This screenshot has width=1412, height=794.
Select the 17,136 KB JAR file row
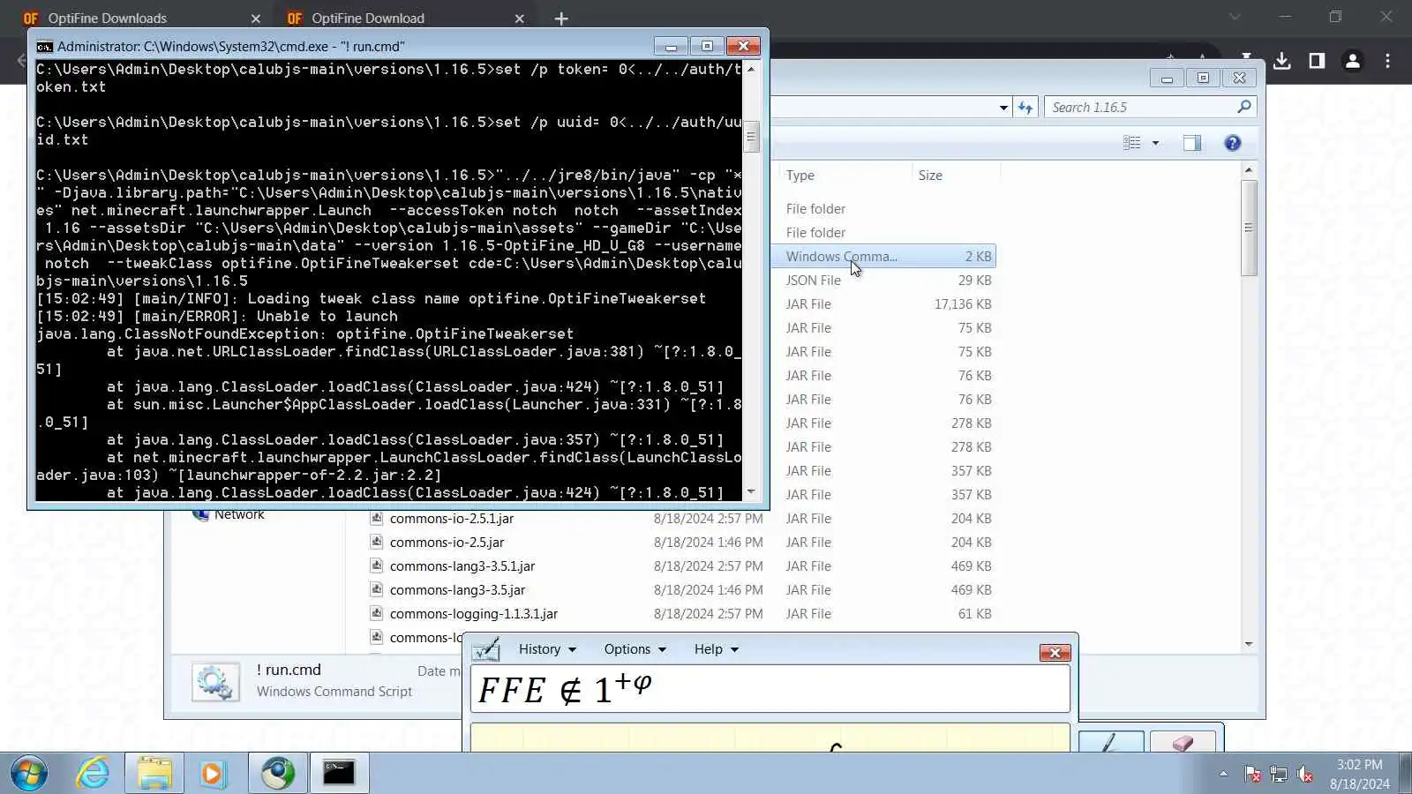[x=883, y=304]
